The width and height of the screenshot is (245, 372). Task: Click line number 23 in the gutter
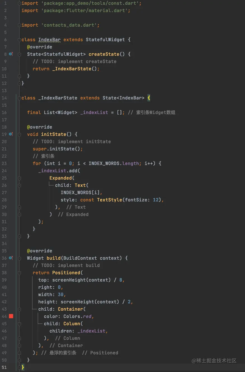click(4, 164)
